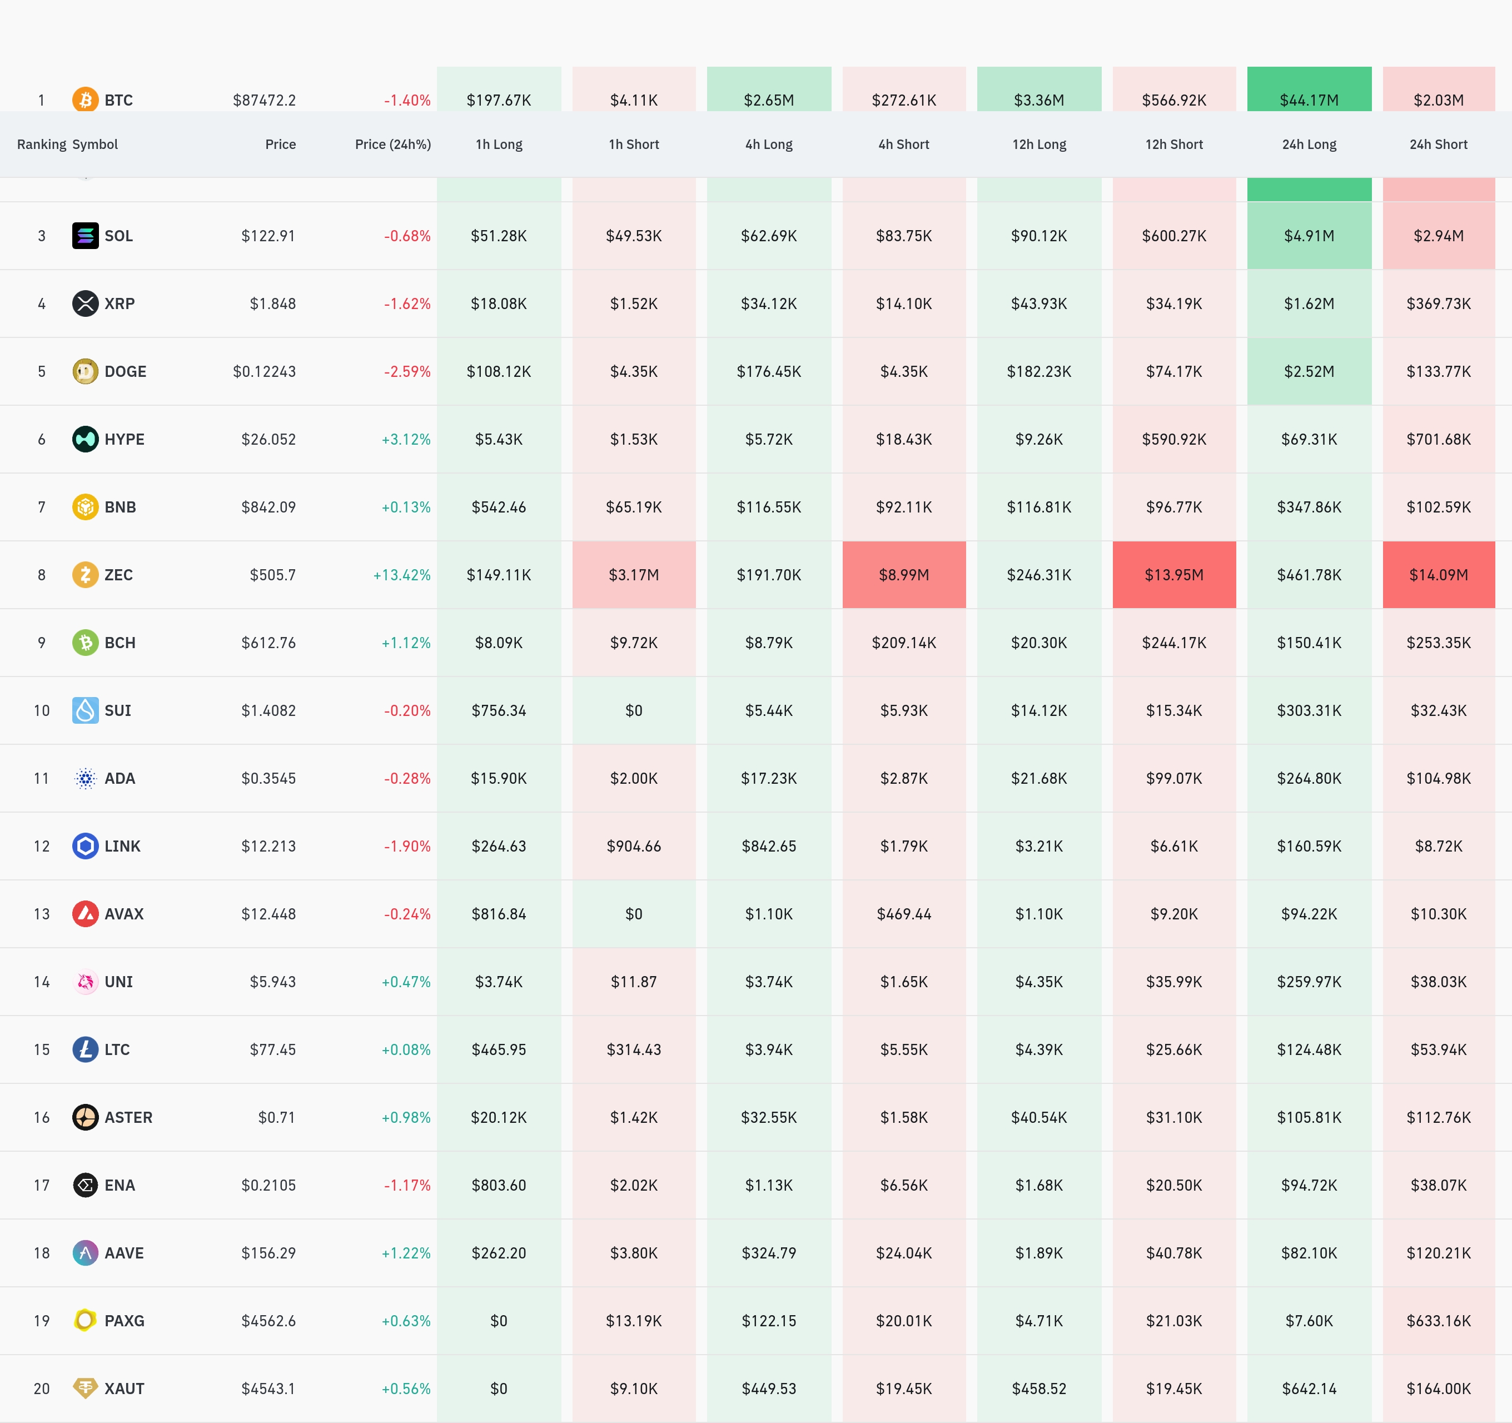Click the BNB coin icon
The height and width of the screenshot is (1423, 1512).
pyautogui.click(x=85, y=506)
